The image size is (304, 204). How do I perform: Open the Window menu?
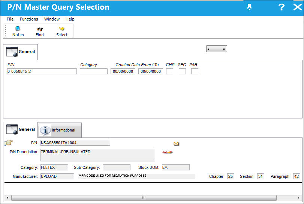tap(52, 19)
